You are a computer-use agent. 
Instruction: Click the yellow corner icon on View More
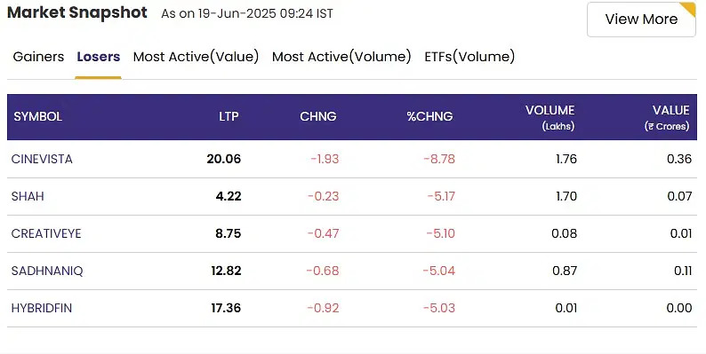click(x=689, y=8)
